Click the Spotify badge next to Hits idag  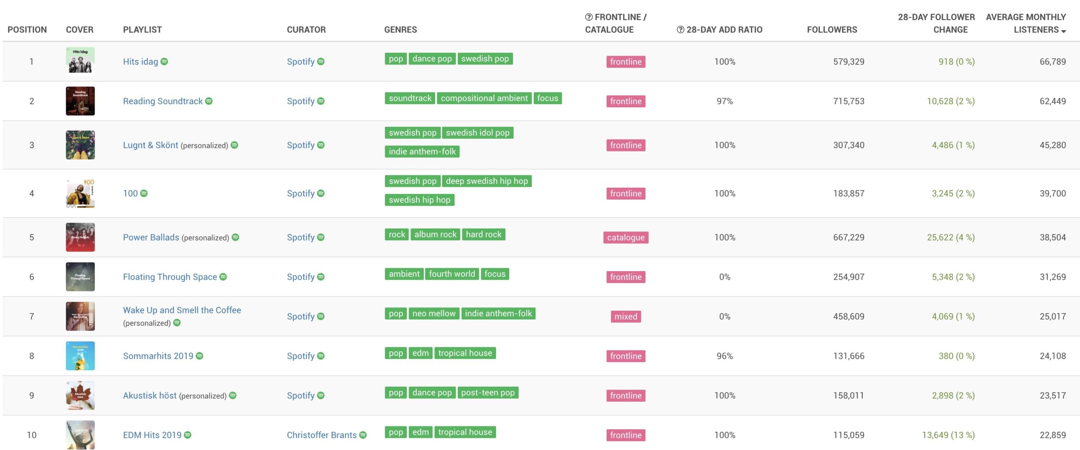click(x=165, y=62)
